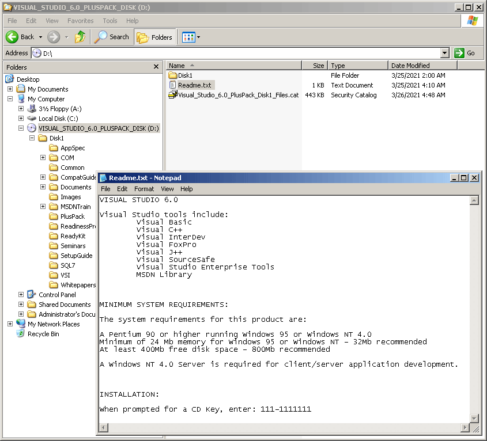Expand the Address bar dropdown list
This screenshot has height=441, width=487.
[x=445, y=53]
